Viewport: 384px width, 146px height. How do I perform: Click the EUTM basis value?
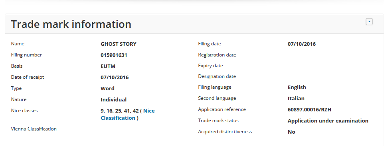coord(108,66)
